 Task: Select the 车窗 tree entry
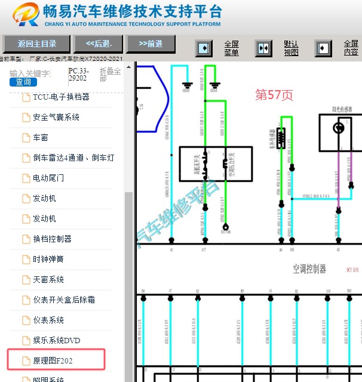(41, 138)
